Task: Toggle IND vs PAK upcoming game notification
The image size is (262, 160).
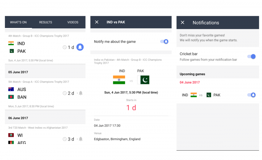Action: pyautogui.click(x=251, y=95)
